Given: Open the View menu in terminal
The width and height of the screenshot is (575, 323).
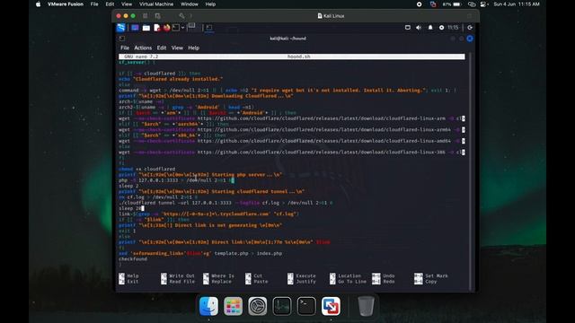Looking at the screenshot, I should (x=177, y=48).
